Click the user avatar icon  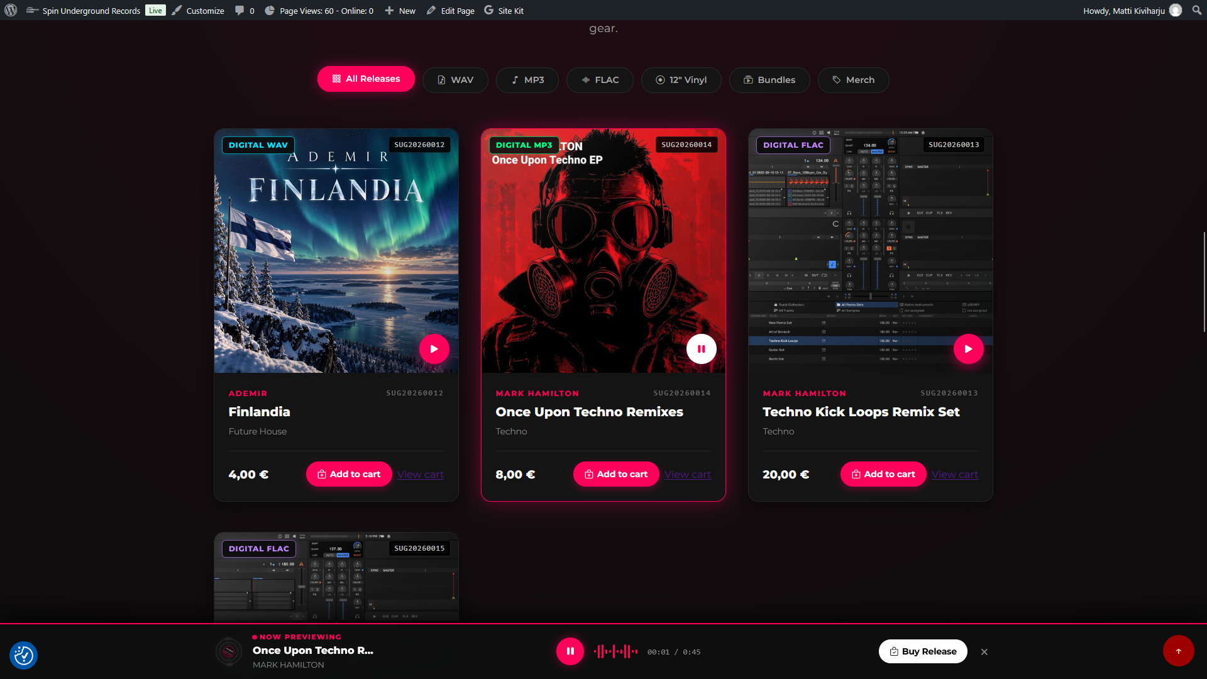coord(1176,10)
